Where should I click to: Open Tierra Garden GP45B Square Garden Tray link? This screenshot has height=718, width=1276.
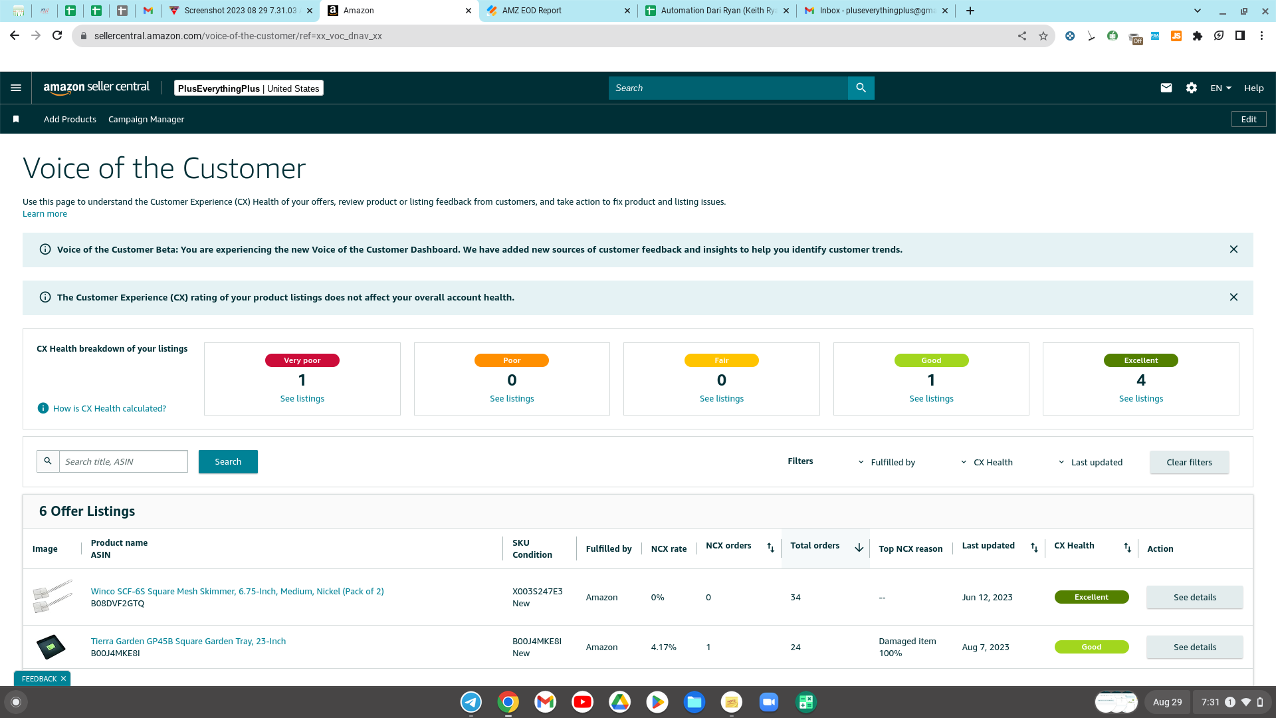tap(188, 641)
